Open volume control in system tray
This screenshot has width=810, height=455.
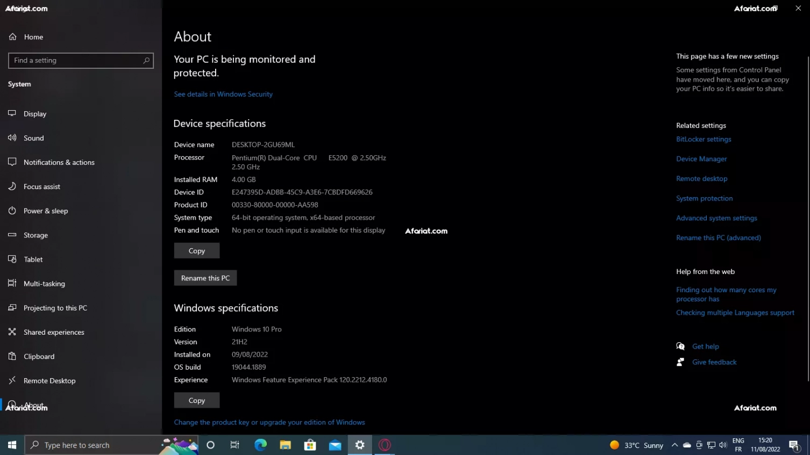[723, 445]
